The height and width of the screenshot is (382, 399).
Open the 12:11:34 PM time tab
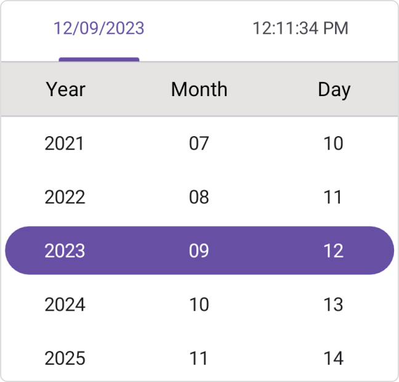(x=300, y=28)
